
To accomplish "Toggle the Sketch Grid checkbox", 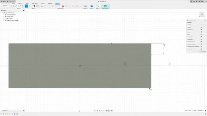I will [x=201, y=30].
